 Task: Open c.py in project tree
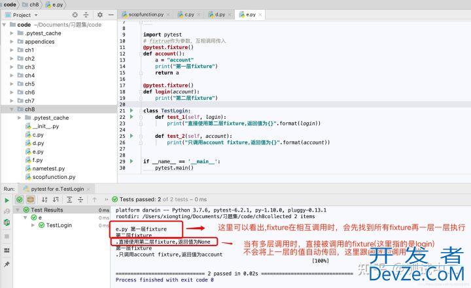38,135
